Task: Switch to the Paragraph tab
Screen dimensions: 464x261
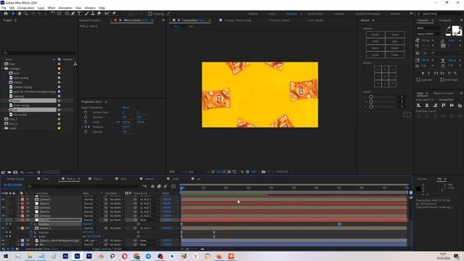Action: point(444,20)
